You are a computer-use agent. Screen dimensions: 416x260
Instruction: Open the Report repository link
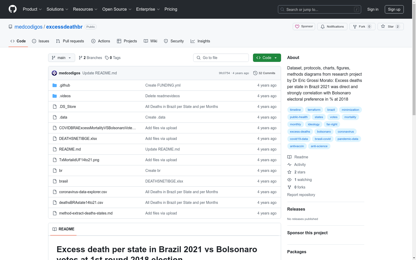301,195
